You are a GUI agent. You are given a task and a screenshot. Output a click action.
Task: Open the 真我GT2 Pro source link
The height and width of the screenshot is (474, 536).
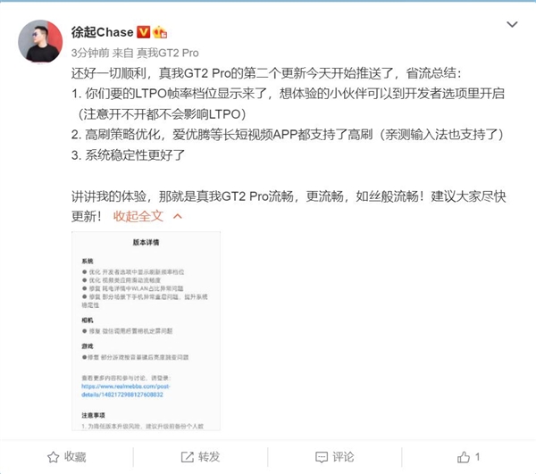168,53
